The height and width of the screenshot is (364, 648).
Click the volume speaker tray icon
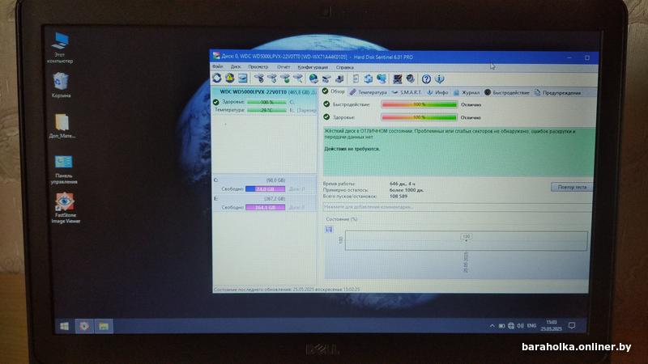pyautogui.click(x=520, y=326)
